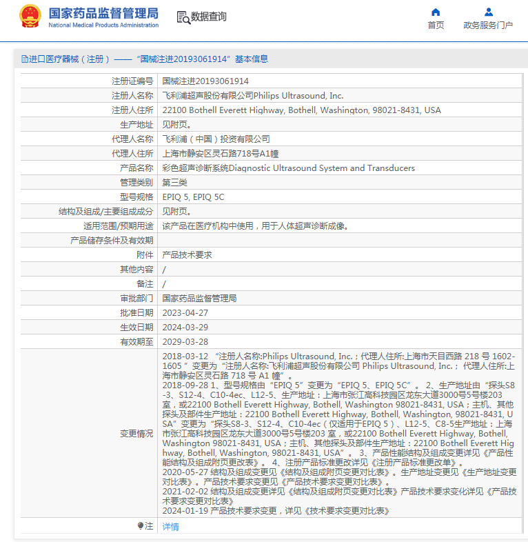
Task: Click the document icon before 进口医疗器械
Action: coord(25,59)
